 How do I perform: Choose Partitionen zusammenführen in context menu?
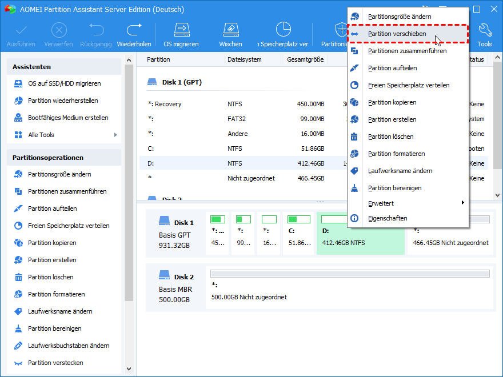(408, 51)
